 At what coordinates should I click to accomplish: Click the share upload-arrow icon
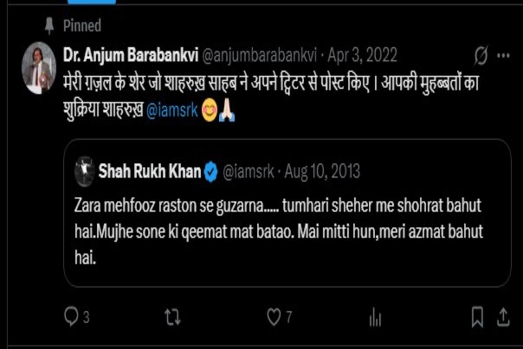pos(503,316)
